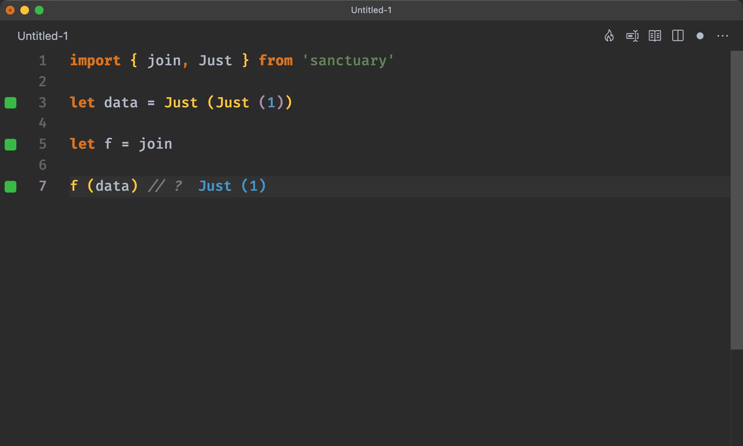Screen dimensions: 743x446
Task: Expand file name dropdown in title bar
Action: tap(371, 10)
